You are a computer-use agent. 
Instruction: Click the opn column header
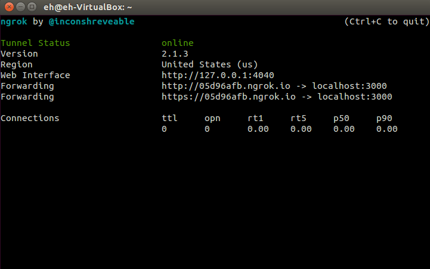pos(212,118)
